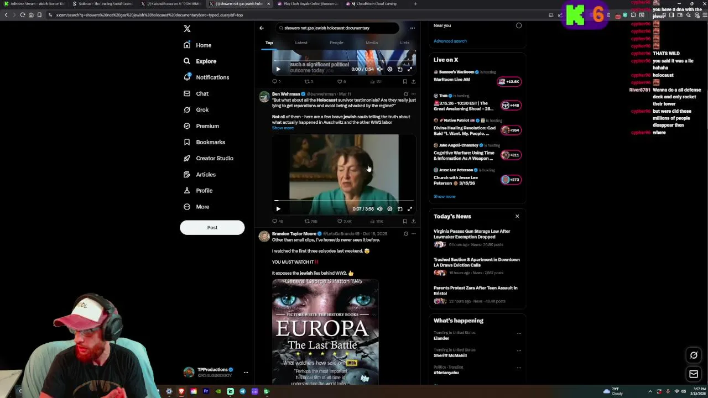This screenshot has height=398, width=708.
Task: Bookmark Ben Wehrman's post
Action: point(405,221)
